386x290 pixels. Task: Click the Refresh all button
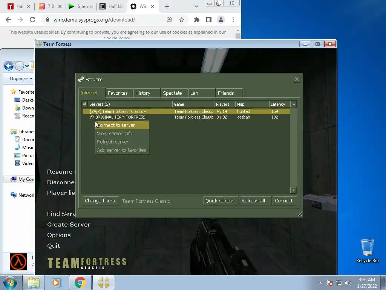(255, 201)
